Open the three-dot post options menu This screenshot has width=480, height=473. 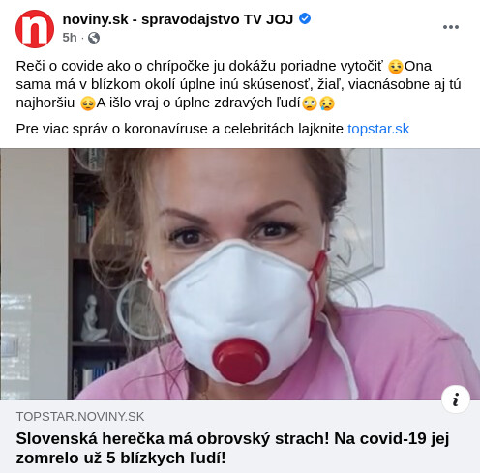(451, 27)
